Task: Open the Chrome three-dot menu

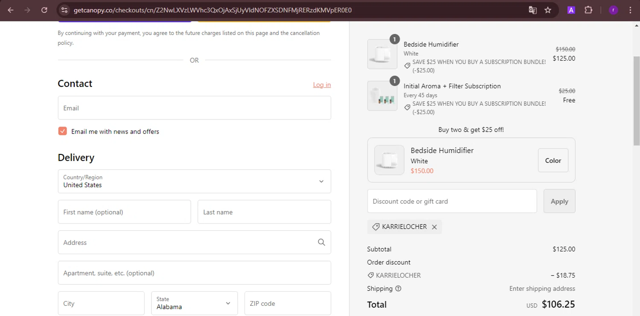Action: pos(630,10)
